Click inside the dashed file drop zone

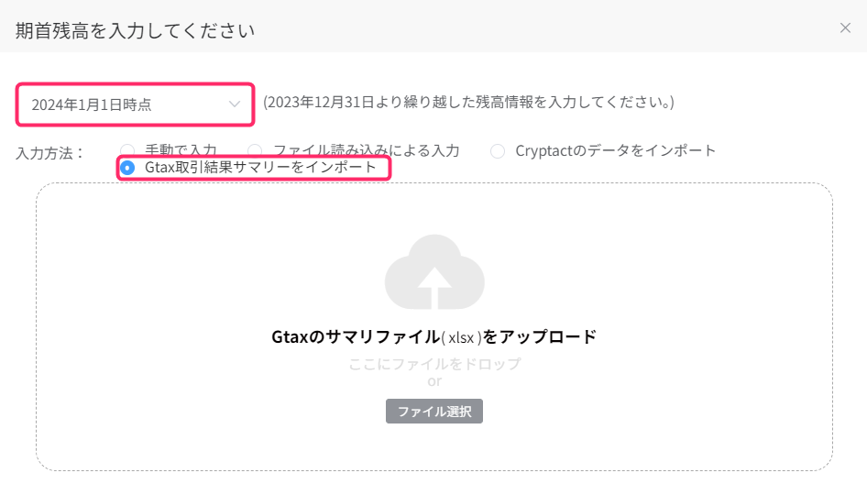(x=434, y=327)
